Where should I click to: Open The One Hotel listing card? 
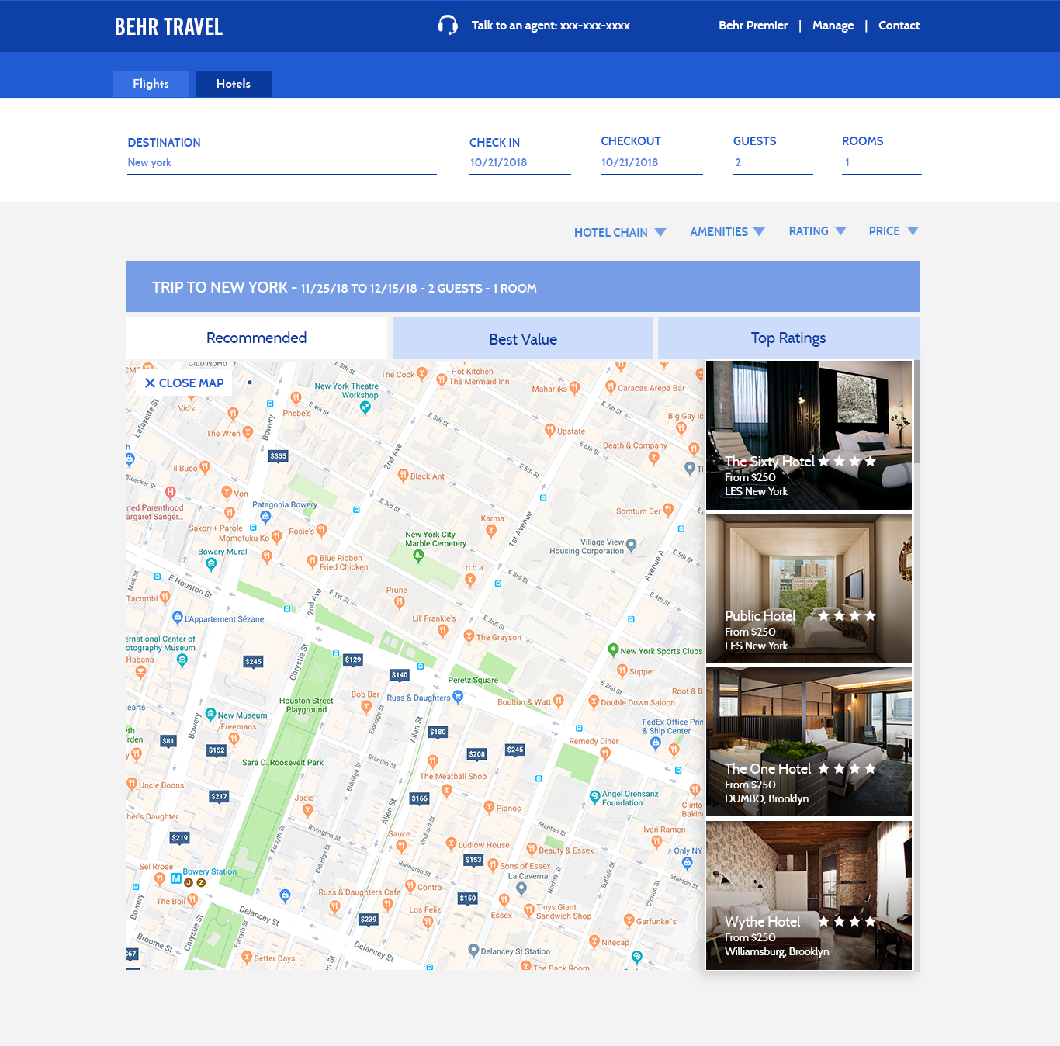click(x=809, y=742)
